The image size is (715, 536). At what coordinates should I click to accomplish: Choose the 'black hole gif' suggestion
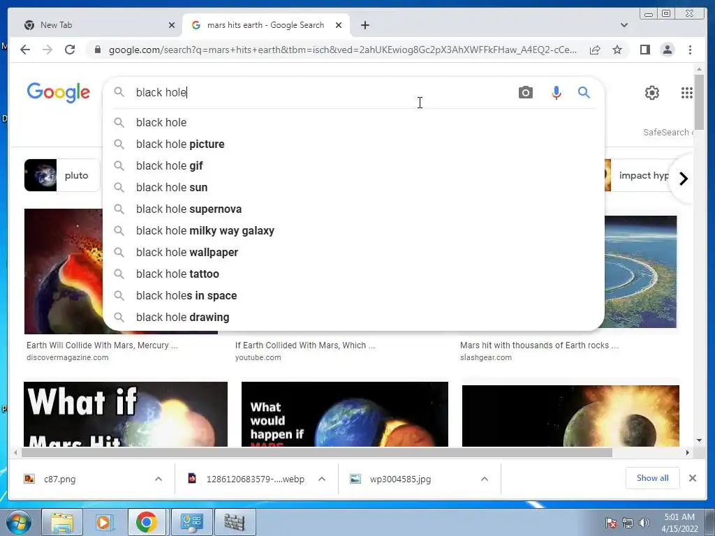354,166
